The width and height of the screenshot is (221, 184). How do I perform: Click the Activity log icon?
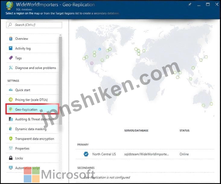[x=11, y=48]
